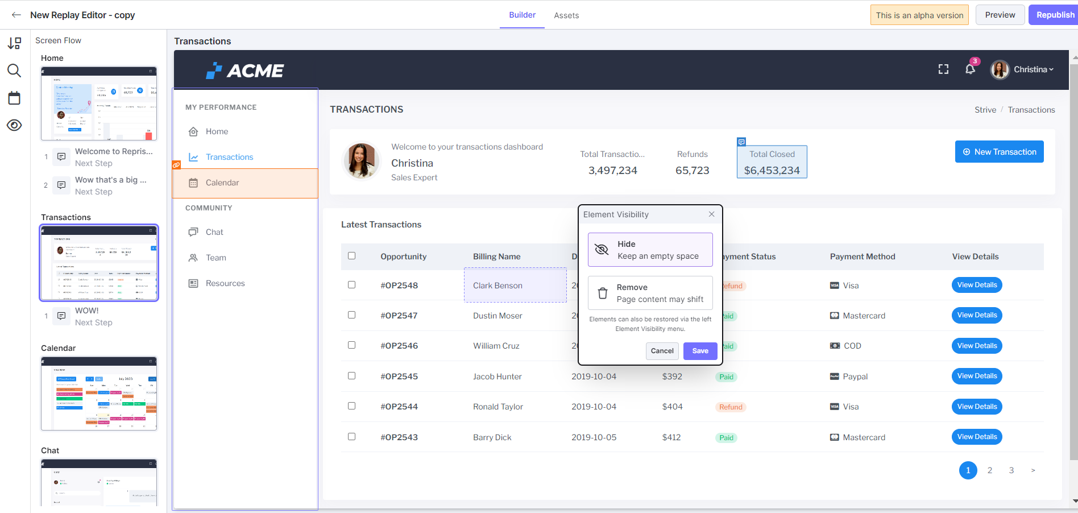Viewport: 1078px width, 513px height.
Task: Click the fullscreen icon in ACME header
Action: (943, 69)
